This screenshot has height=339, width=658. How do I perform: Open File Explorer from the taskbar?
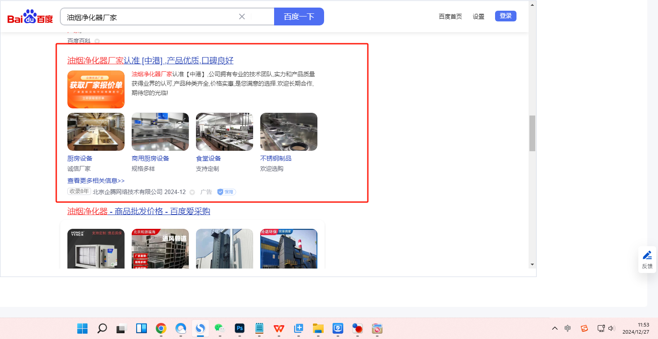[318, 329]
